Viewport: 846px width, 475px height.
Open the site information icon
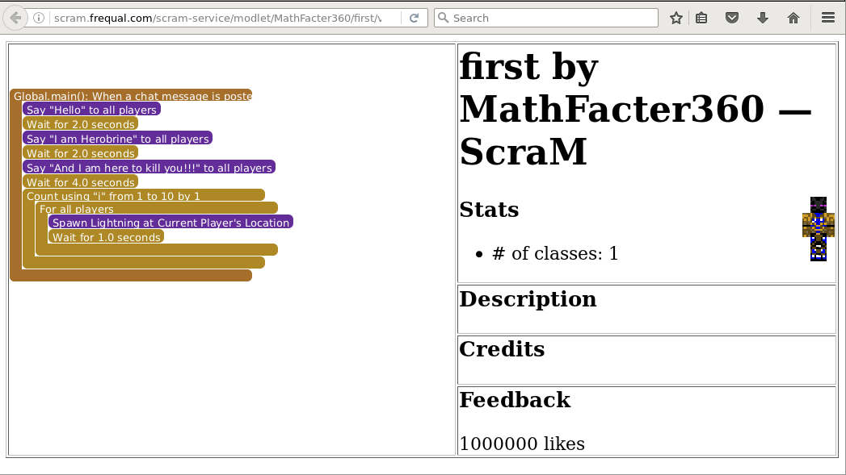(x=40, y=18)
